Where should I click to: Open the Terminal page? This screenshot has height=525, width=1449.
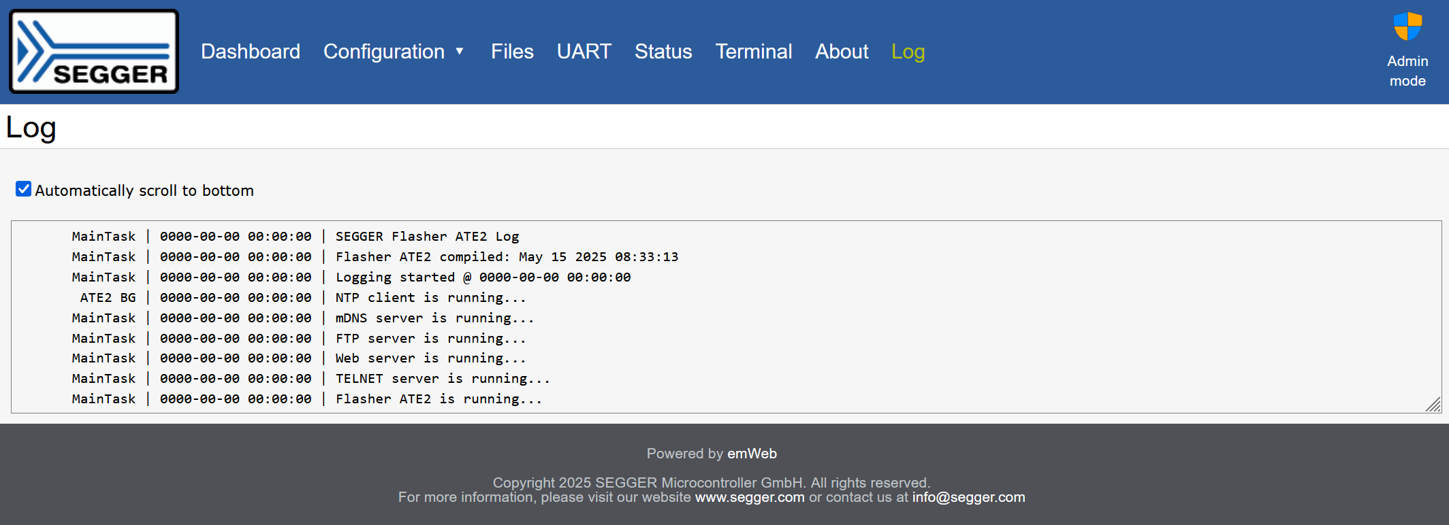pyautogui.click(x=754, y=52)
